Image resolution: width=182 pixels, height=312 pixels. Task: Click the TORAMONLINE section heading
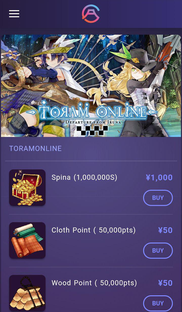pos(35,148)
